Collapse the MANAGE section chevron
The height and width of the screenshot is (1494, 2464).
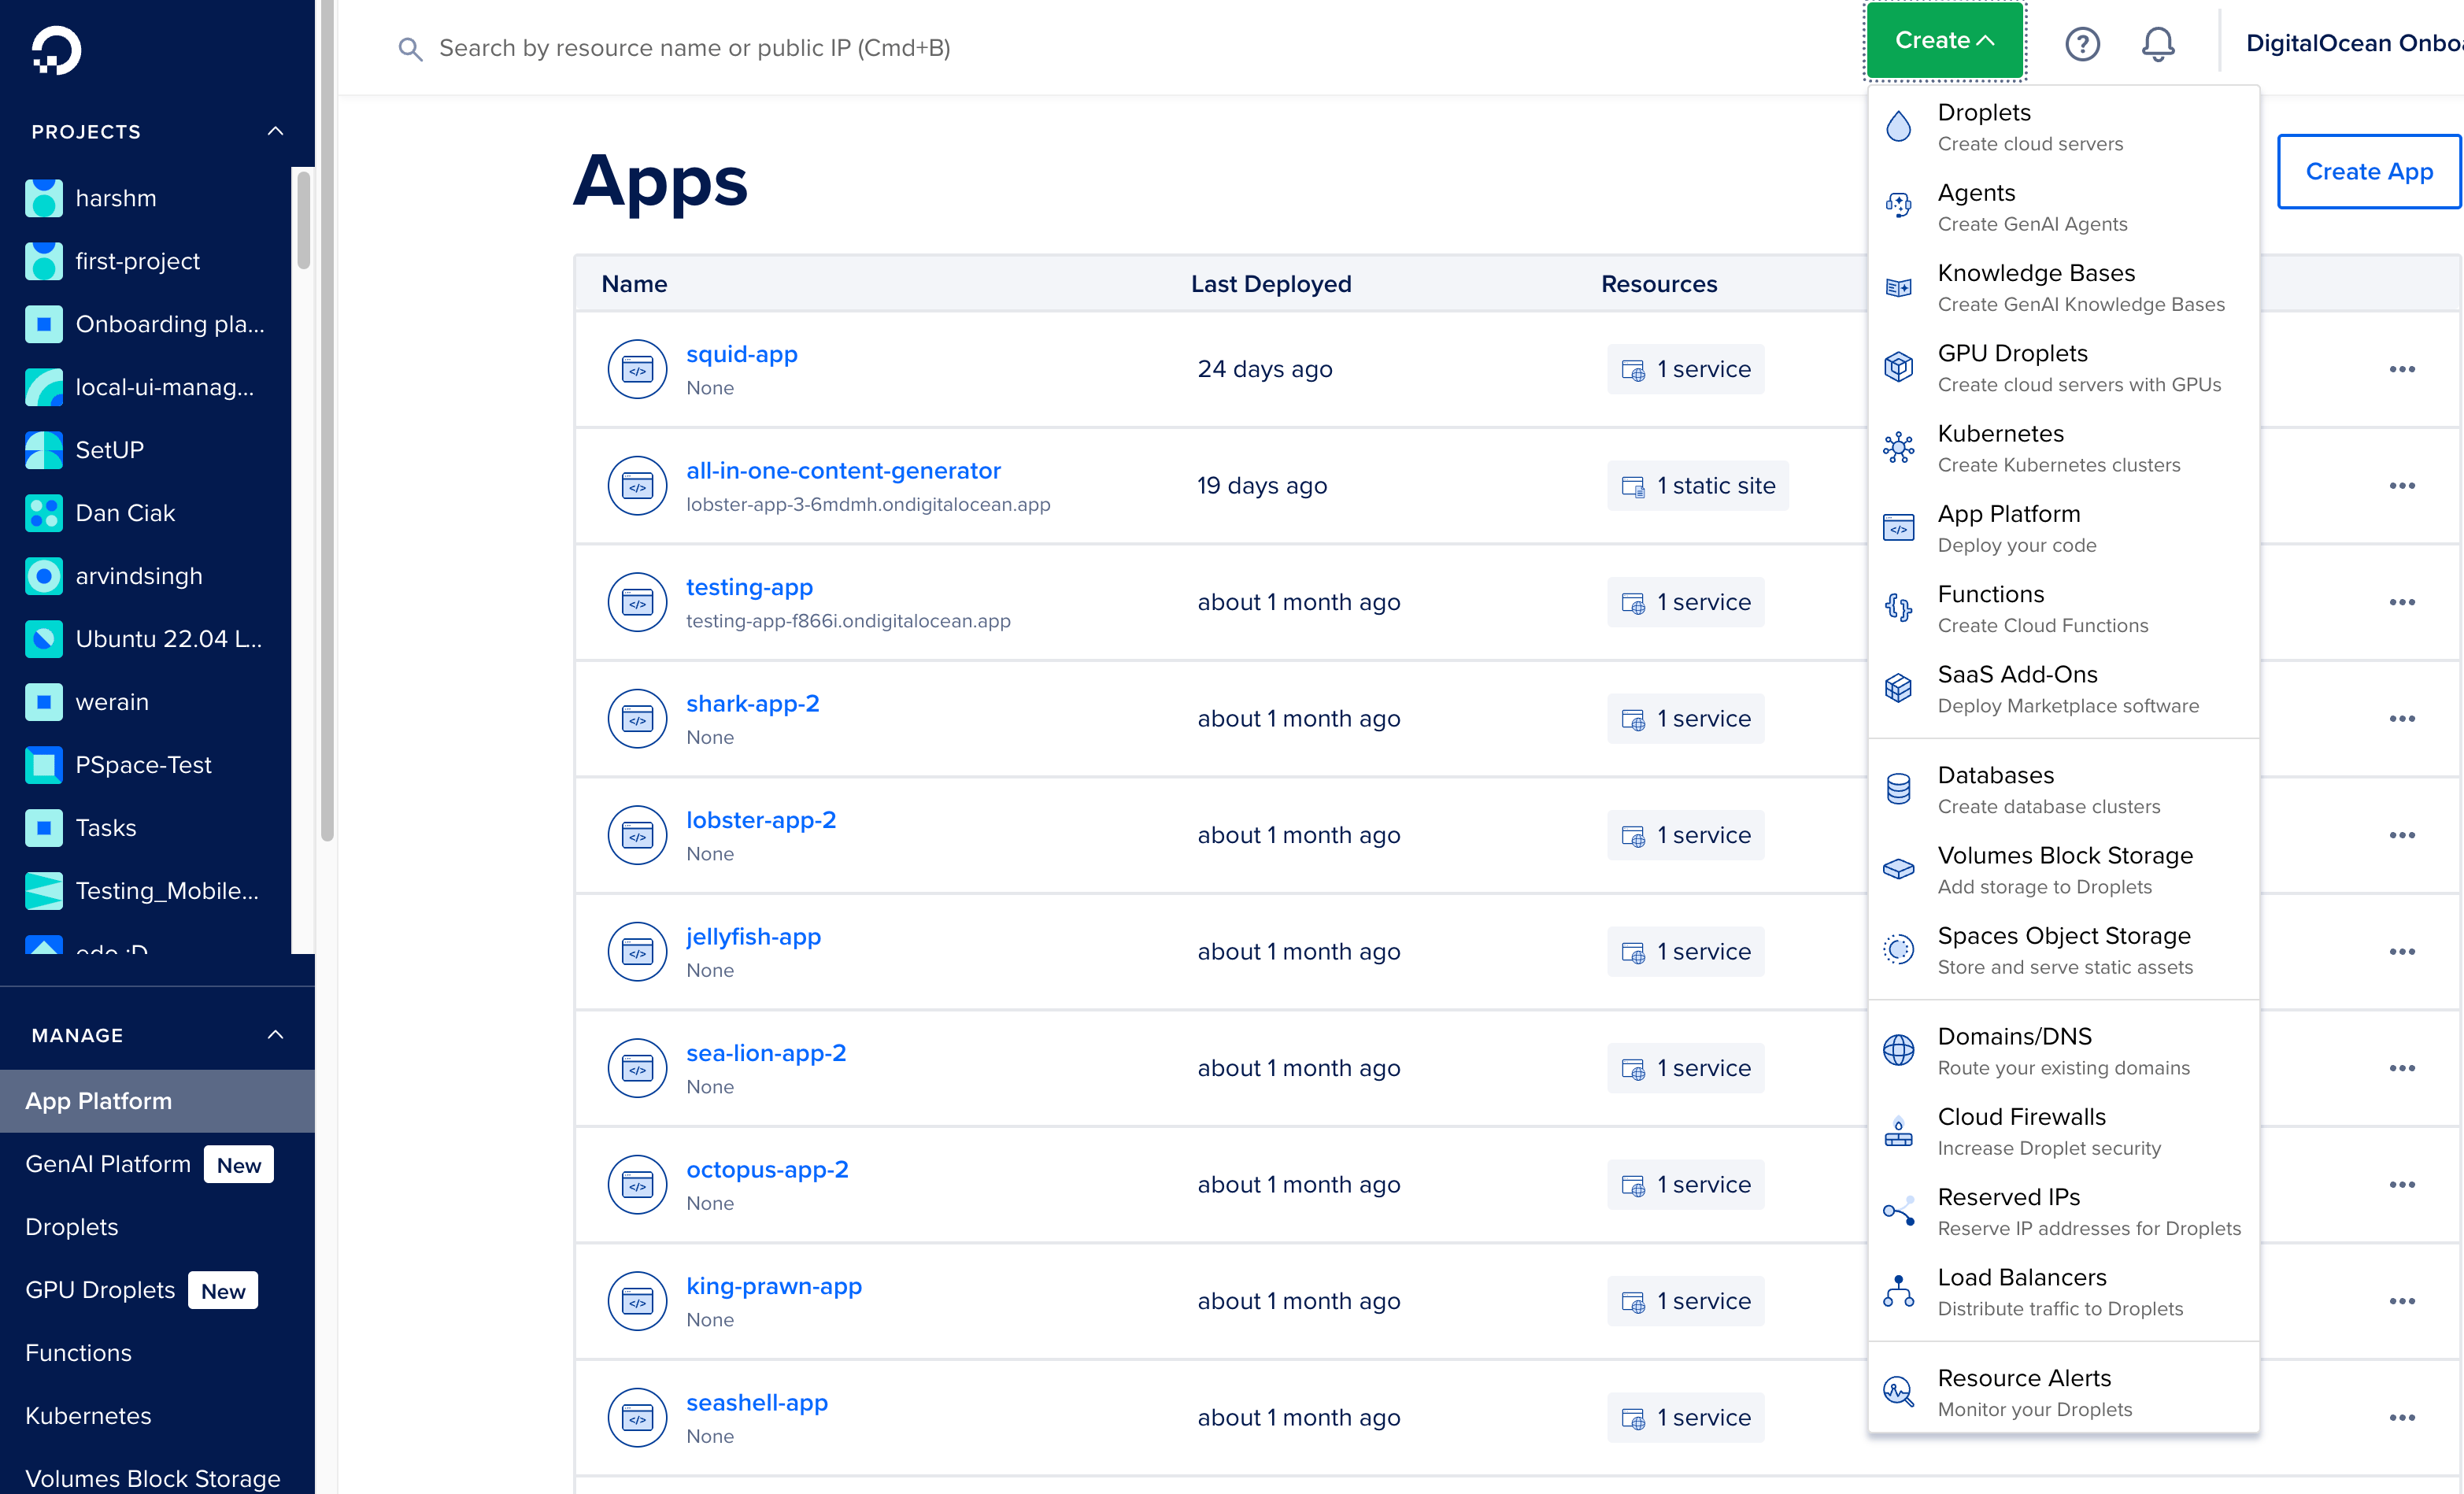[276, 1035]
